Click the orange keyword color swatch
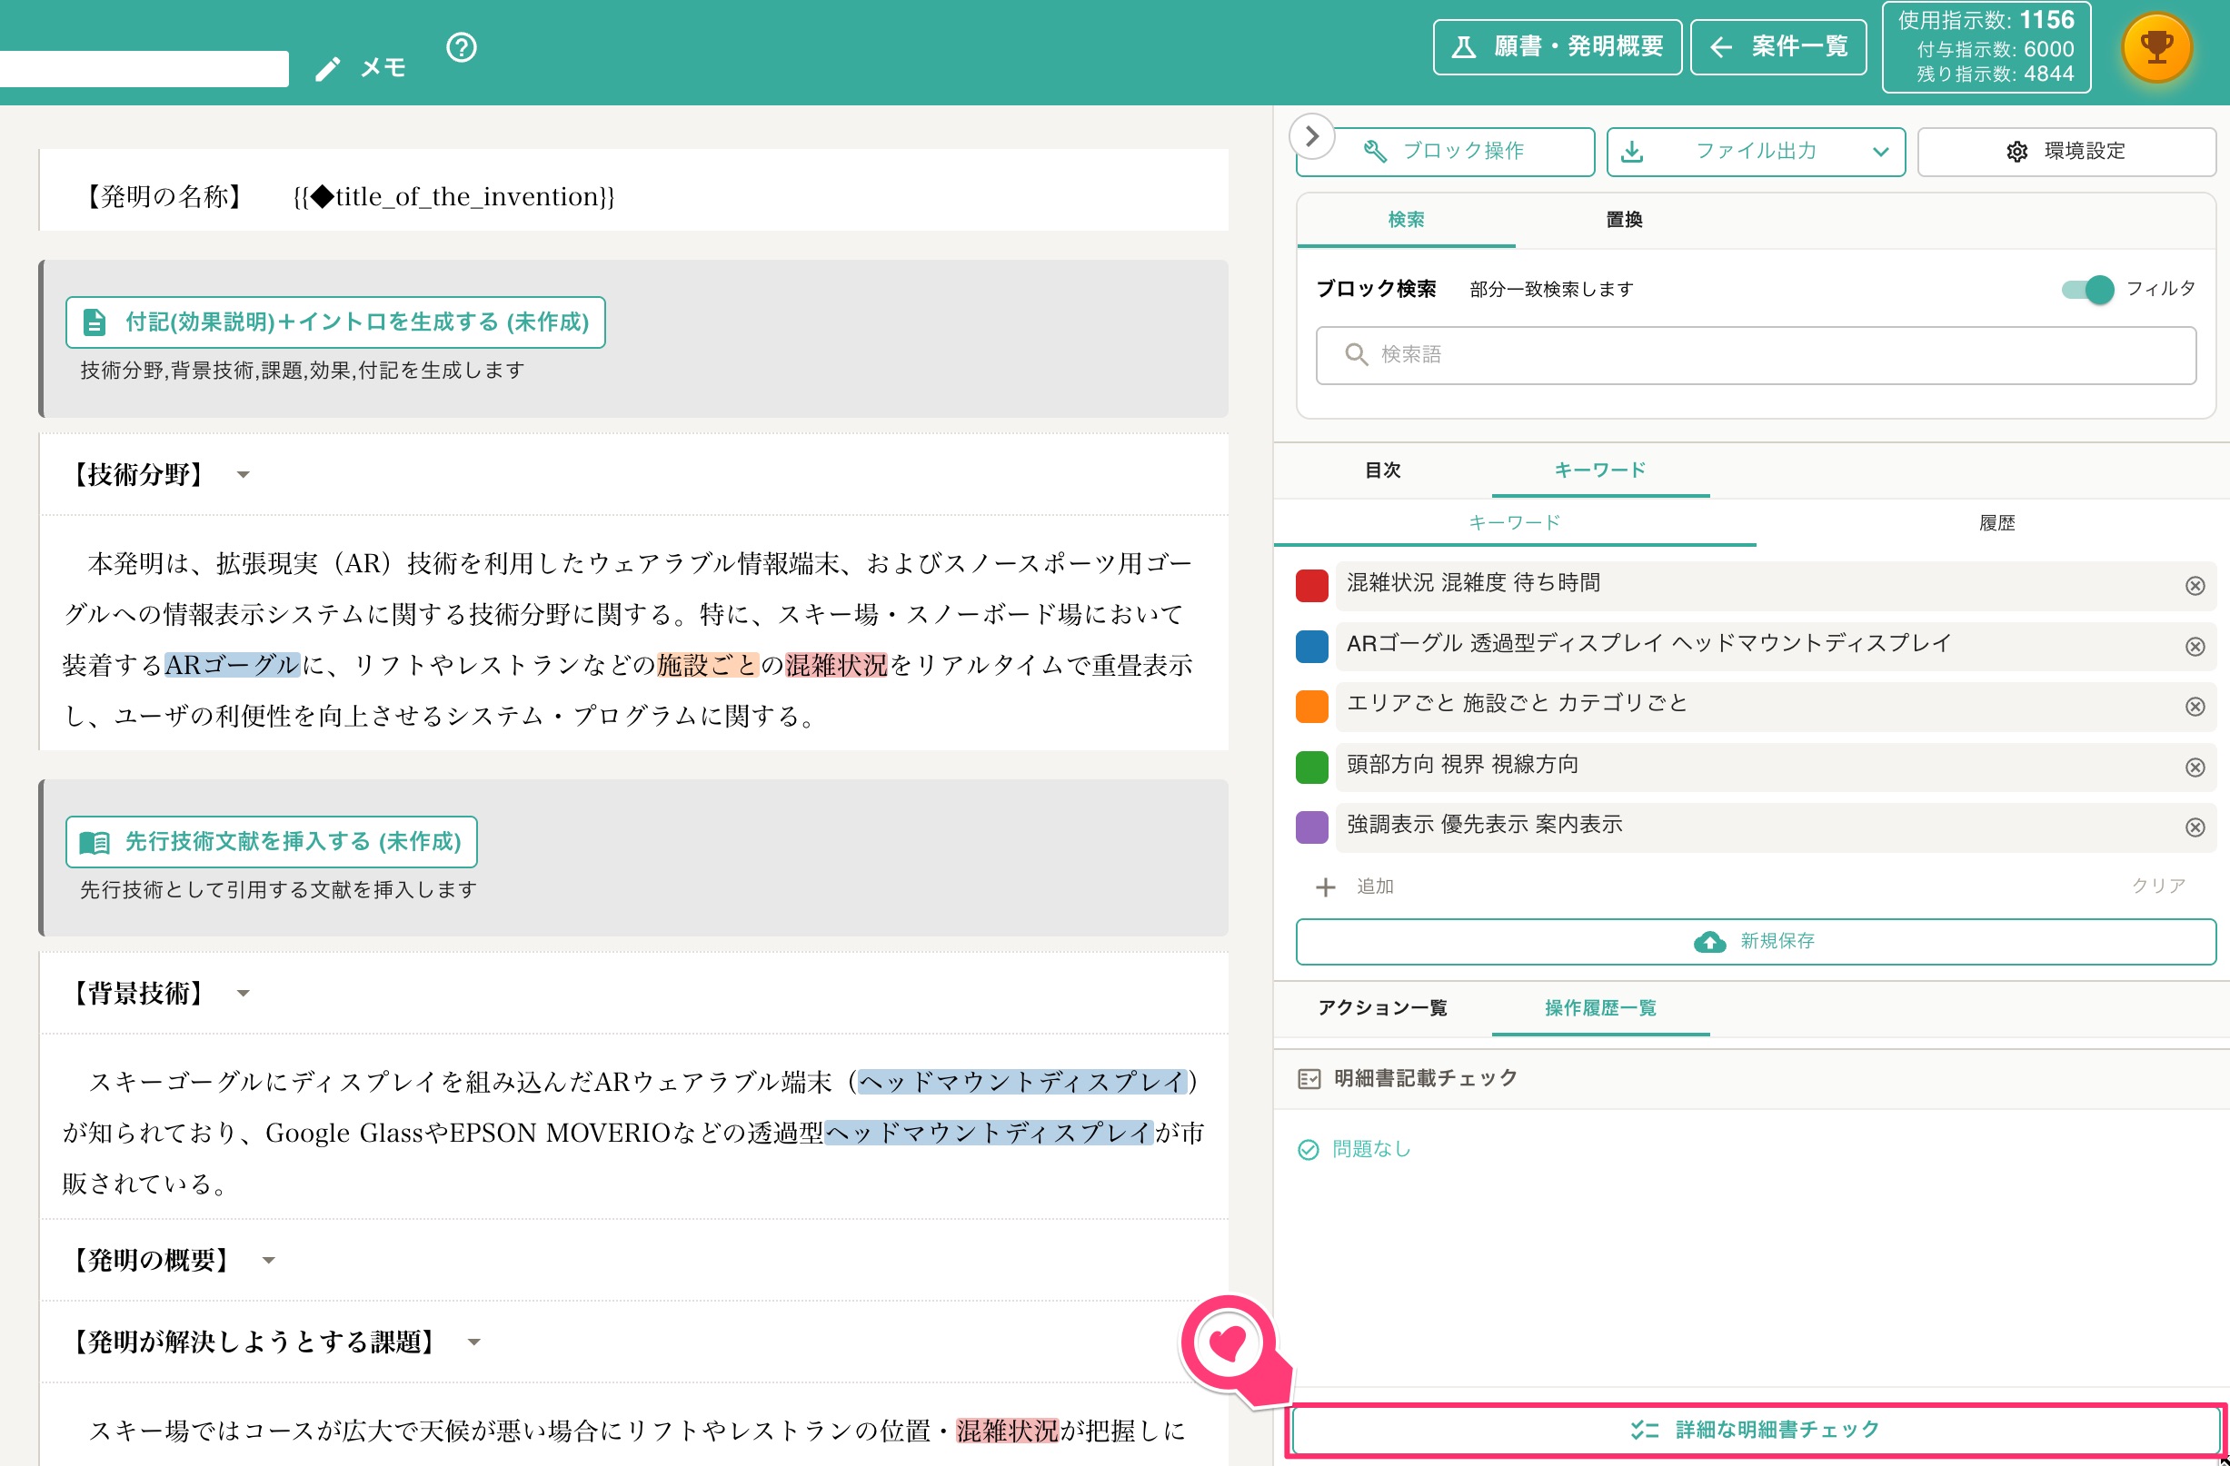 click(x=1312, y=707)
